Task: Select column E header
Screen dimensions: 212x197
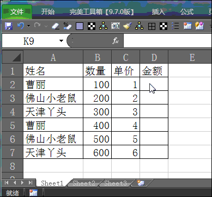Action: click(190, 57)
